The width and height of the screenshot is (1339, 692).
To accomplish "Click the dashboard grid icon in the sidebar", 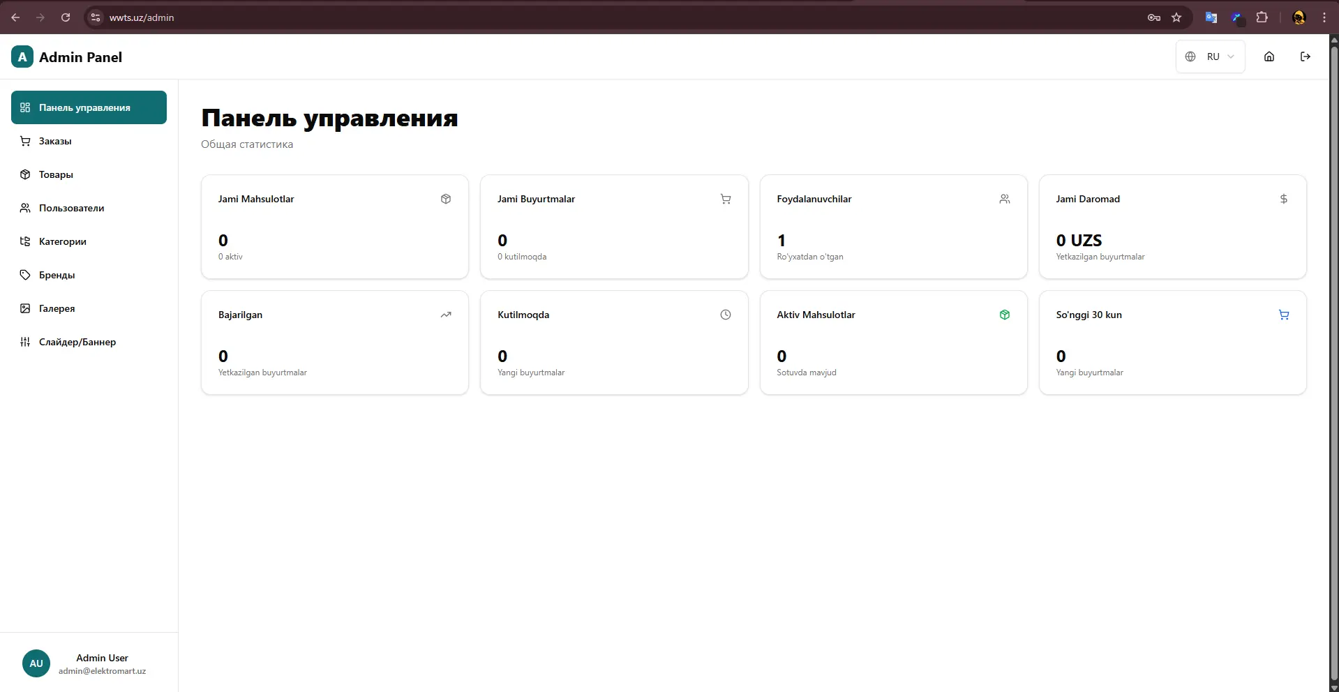I will 25,107.
